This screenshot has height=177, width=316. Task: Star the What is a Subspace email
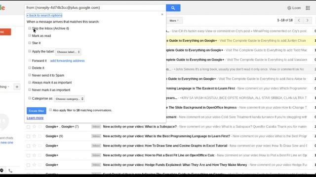34,127
